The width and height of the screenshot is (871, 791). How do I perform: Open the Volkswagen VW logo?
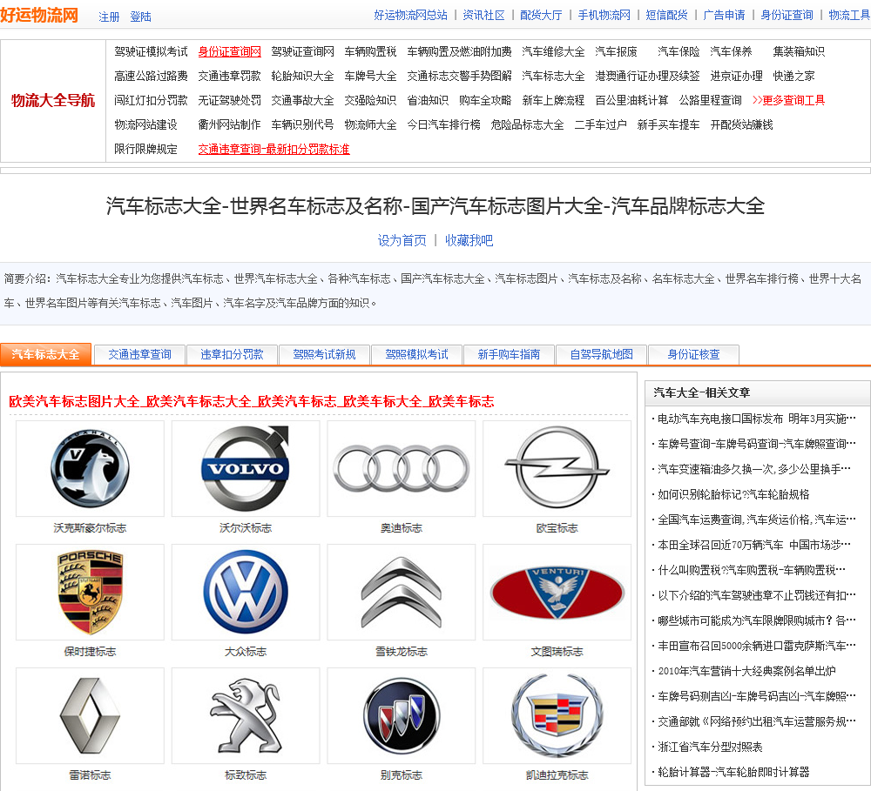(246, 593)
